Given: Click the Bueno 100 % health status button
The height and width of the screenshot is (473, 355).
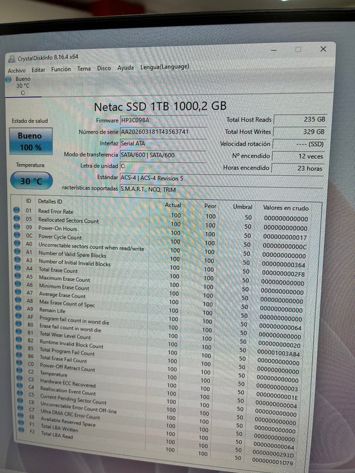Looking at the screenshot, I should [x=31, y=141].
